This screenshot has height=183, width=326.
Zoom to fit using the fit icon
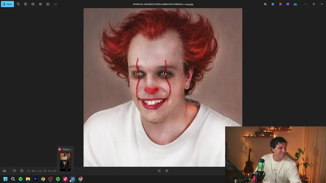[x=159, y=171]
